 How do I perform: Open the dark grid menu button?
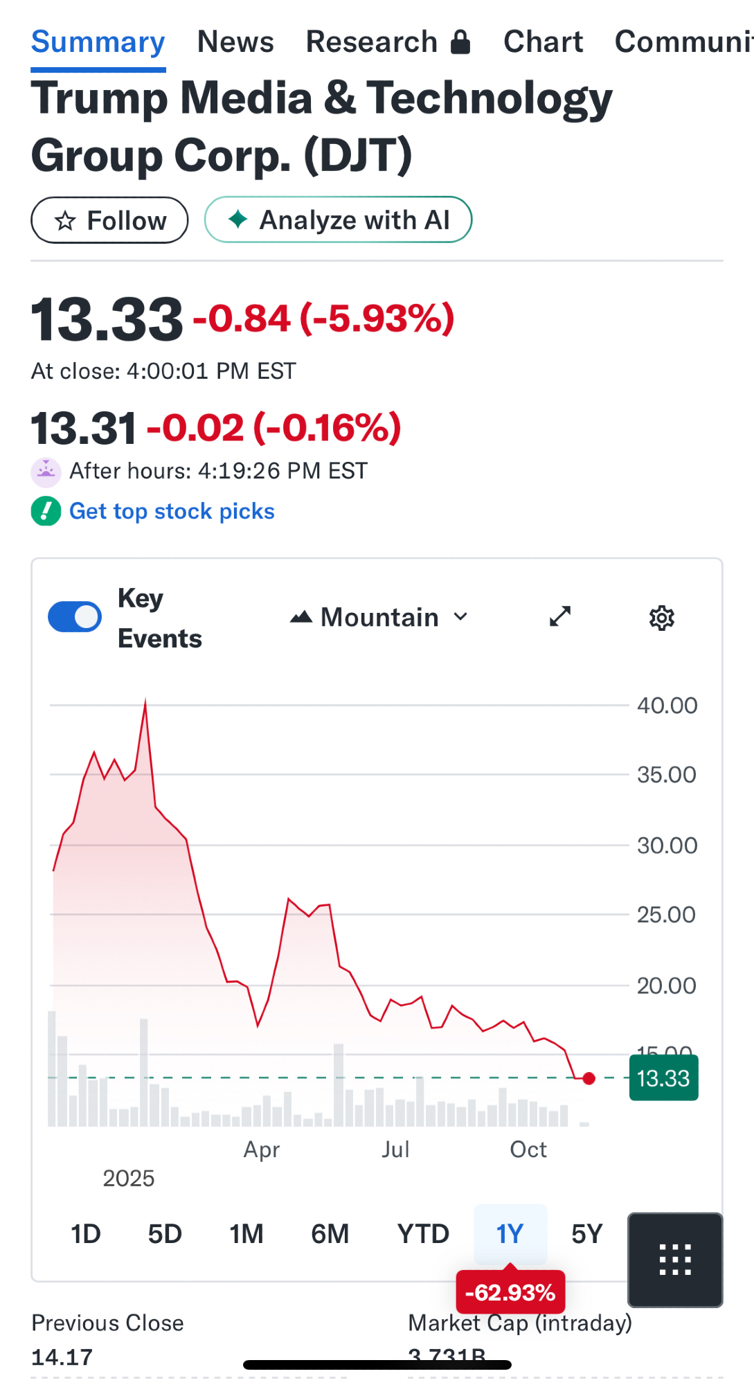pyautogui.click(x=675, y=1260)
